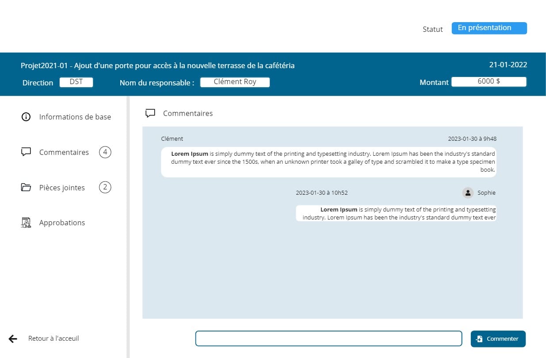Click the author name Clément
This screenshot has width=546, height=358.
(172, 139)
